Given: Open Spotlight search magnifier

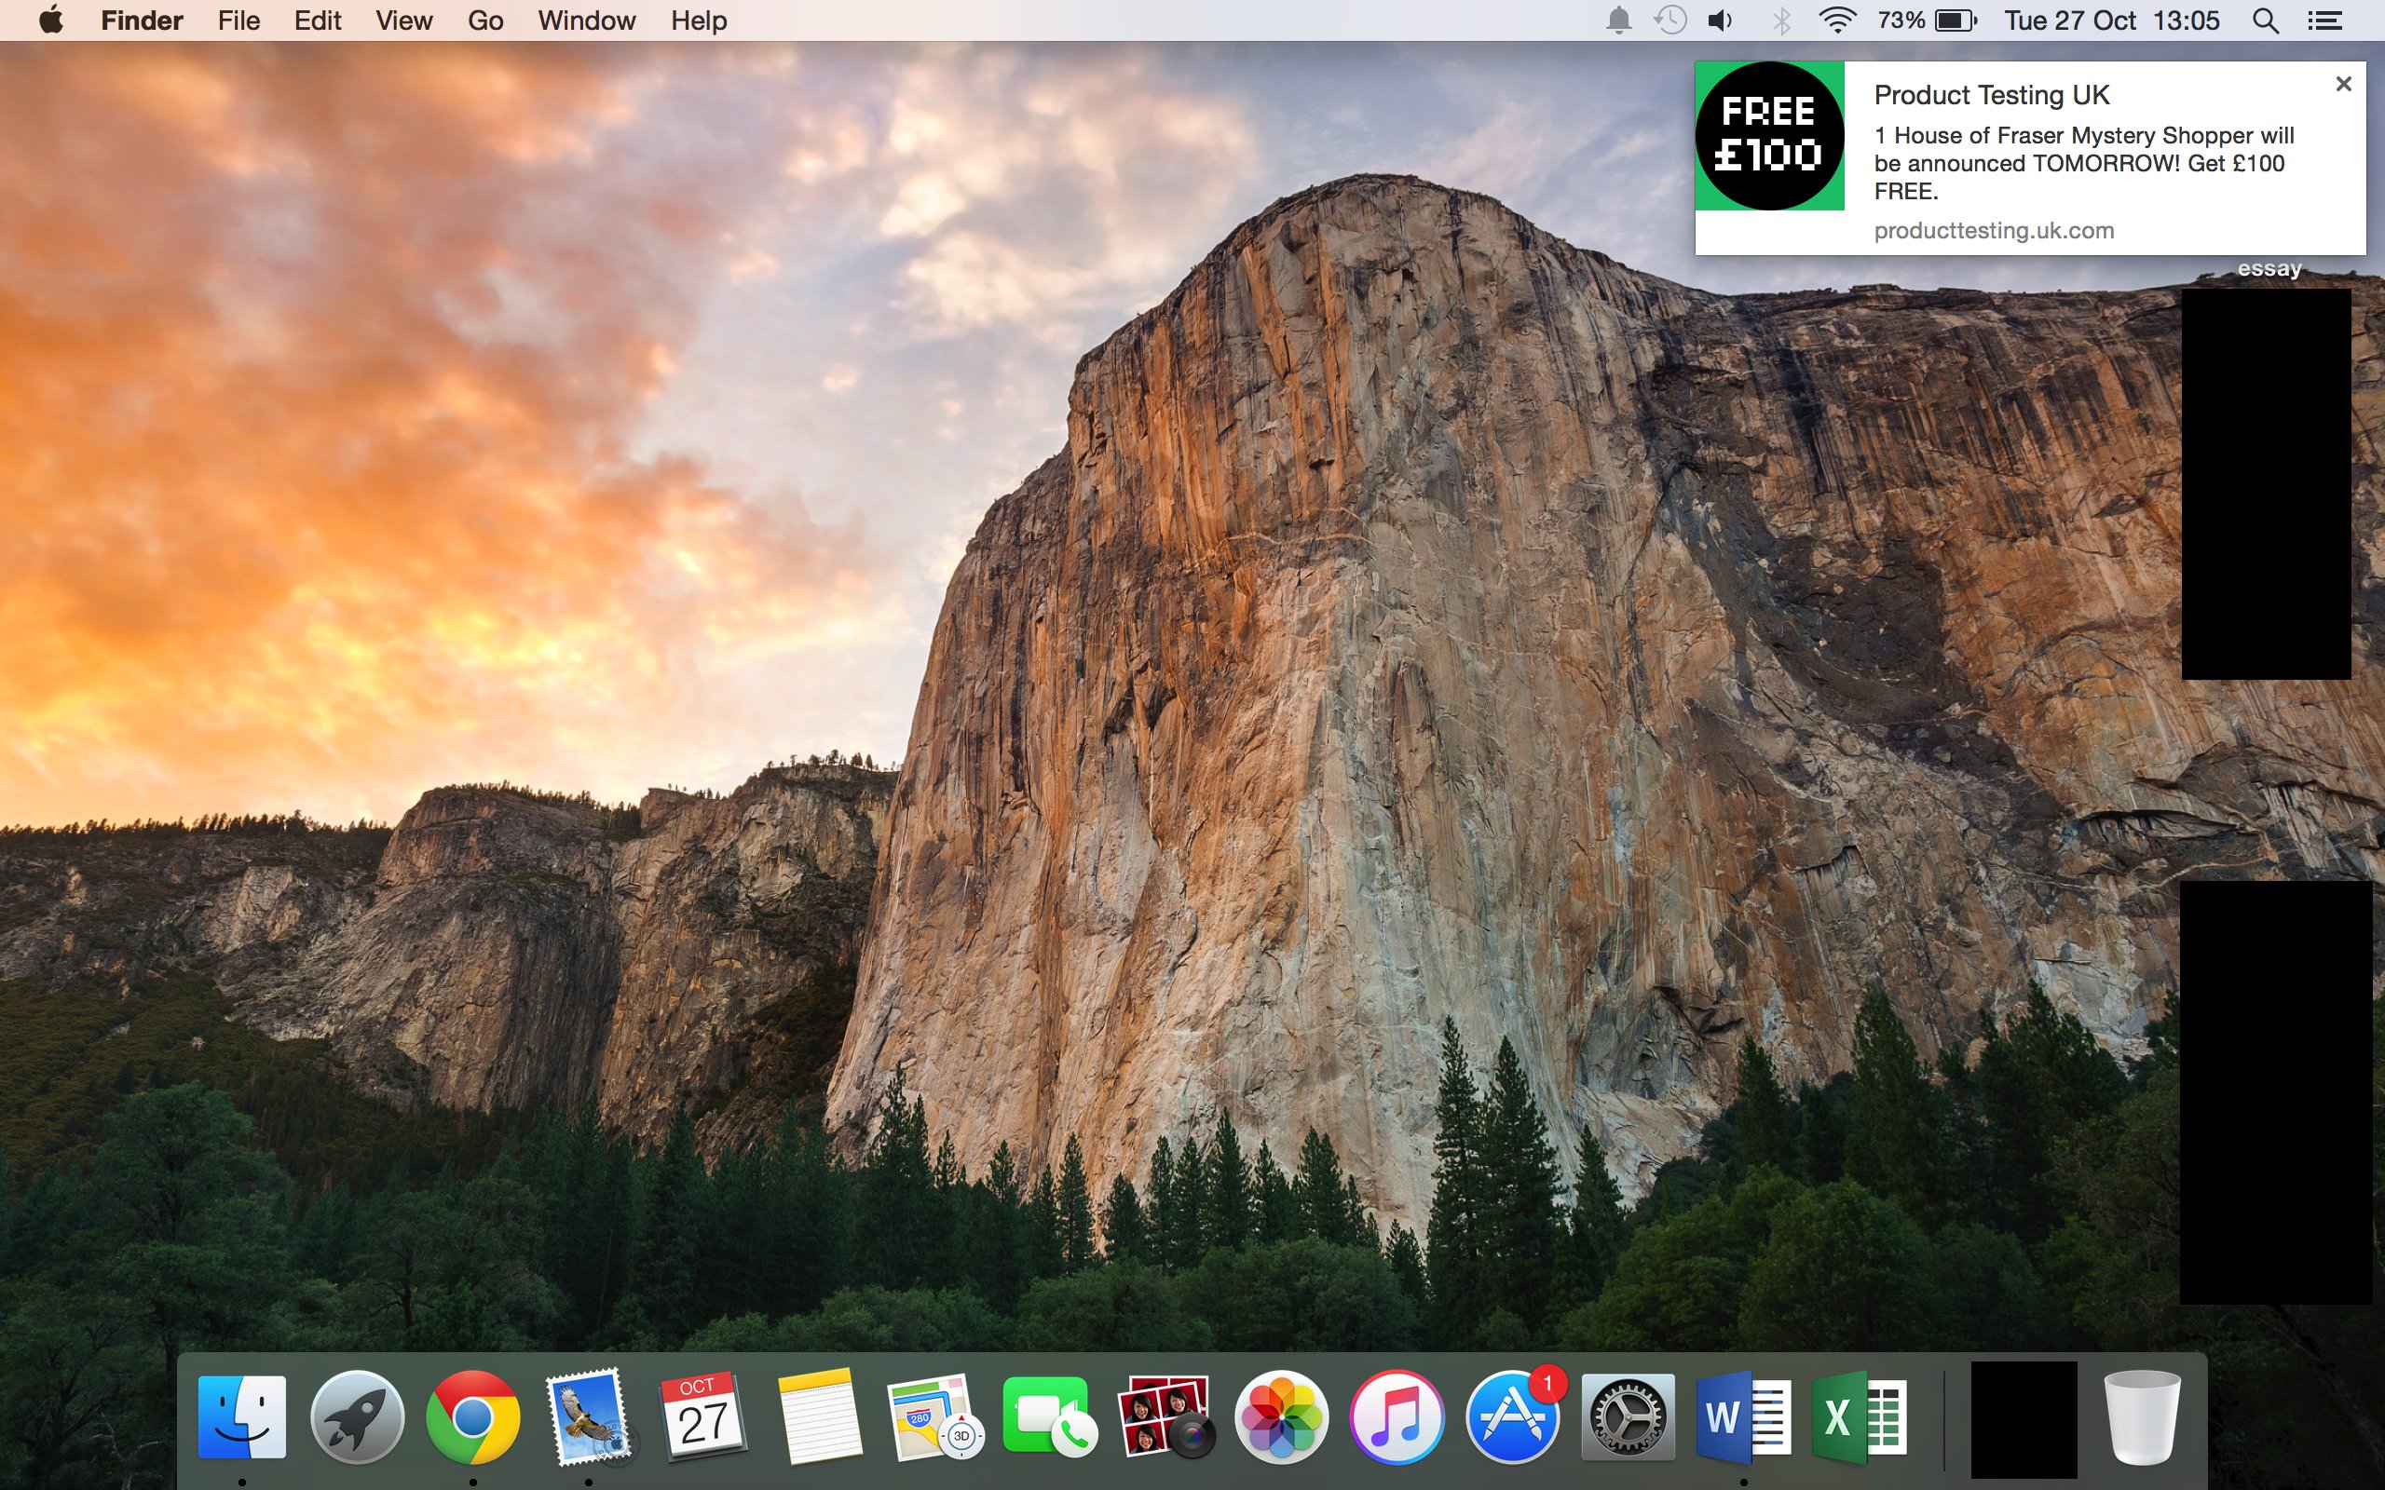Looking at the screenshot, I should pos(2265,20).
